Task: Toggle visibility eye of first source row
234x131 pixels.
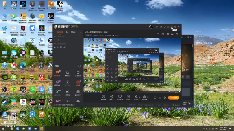Action: pos(55,36)
